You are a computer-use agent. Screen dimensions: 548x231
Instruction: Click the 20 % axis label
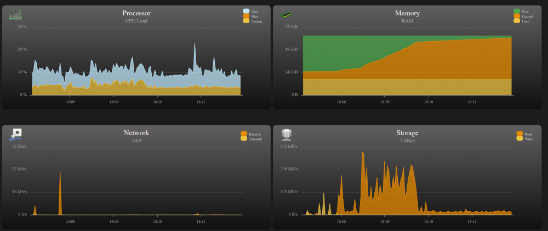[22, 50]
